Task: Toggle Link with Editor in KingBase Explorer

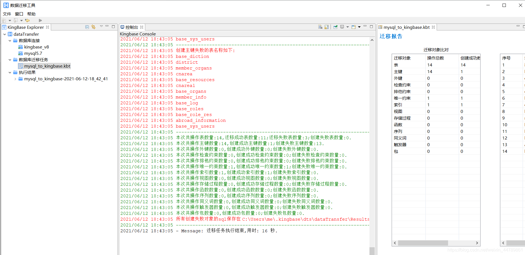Action: click(93, 27)
